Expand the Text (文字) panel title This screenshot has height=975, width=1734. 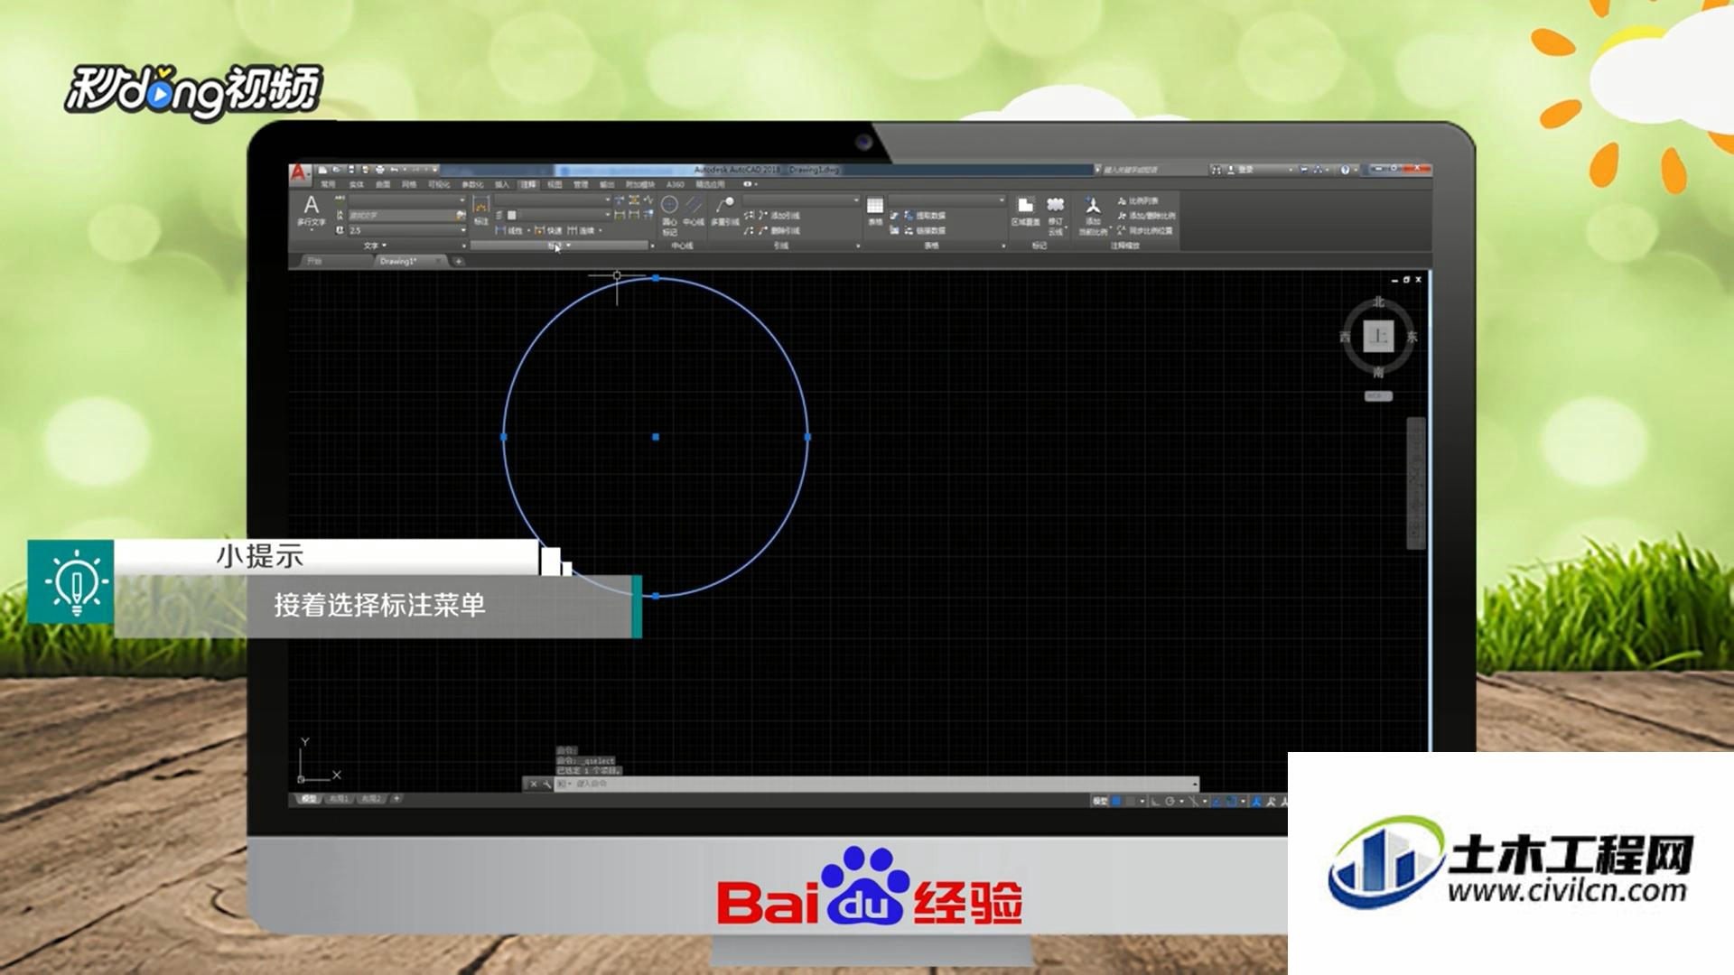pos(375,246)
